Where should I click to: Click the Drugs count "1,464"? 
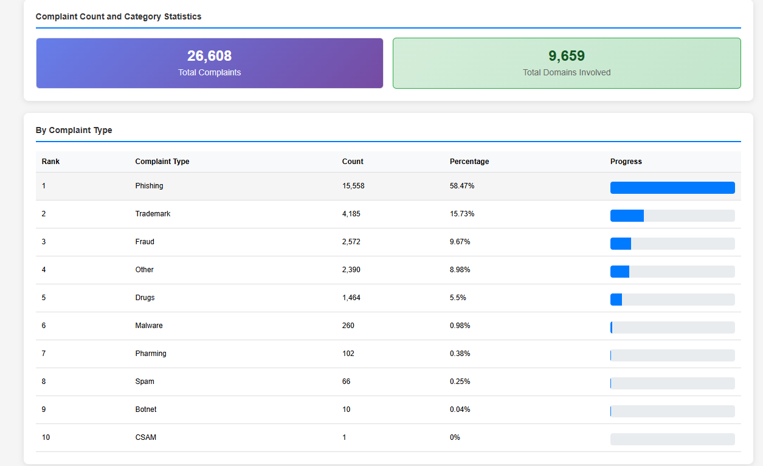(x=351, y=298)
